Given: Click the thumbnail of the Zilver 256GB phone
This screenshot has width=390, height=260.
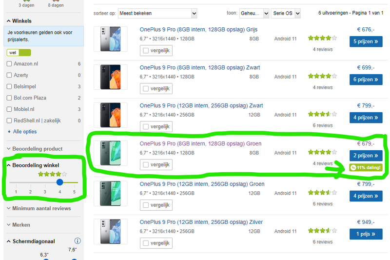Looking at the screenshot, I should click(111, 232).
